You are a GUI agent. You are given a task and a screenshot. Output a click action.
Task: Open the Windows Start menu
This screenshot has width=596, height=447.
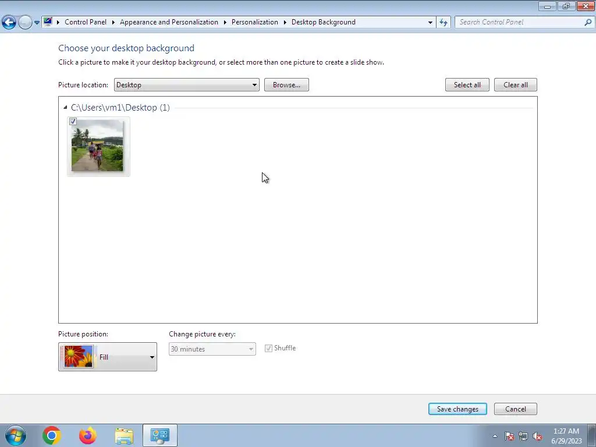click(16, 435)
